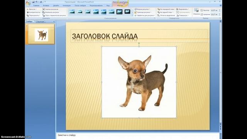Apply the seventh style with thick black frame
The height and width of the screenshot is (139, 247).
coord(119,12)
